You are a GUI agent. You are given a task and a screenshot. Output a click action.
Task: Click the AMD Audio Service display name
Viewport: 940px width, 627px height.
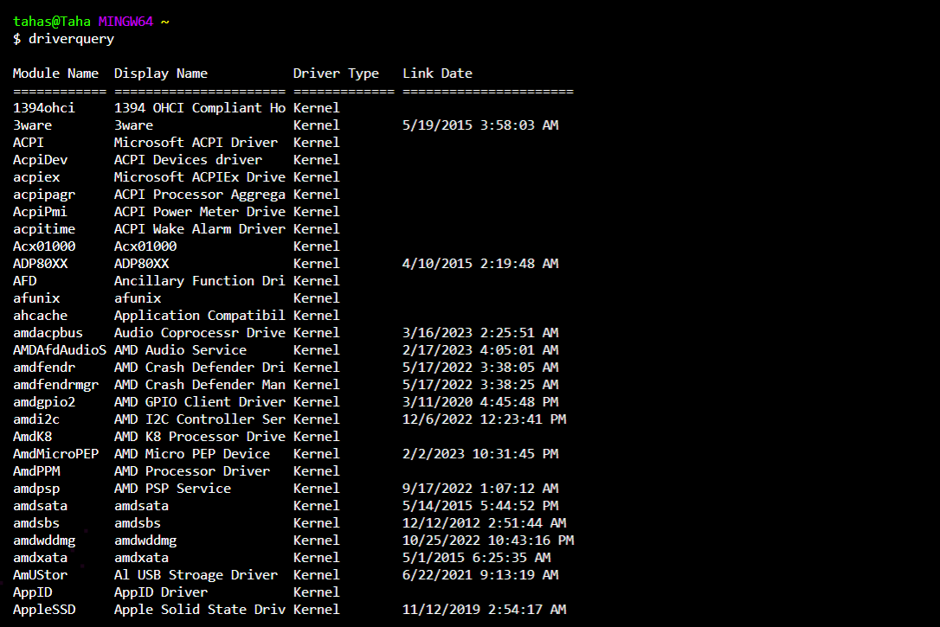pos(180,350)
